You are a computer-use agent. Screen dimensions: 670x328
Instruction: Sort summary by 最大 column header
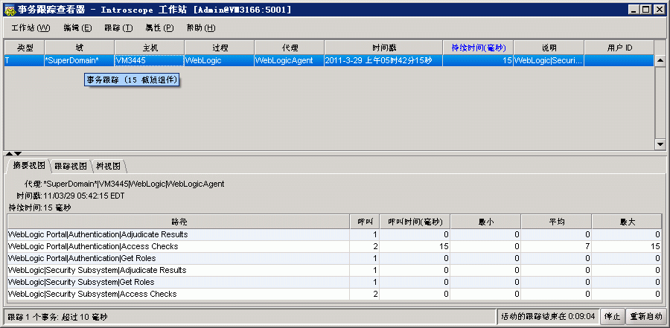[627, 222]
